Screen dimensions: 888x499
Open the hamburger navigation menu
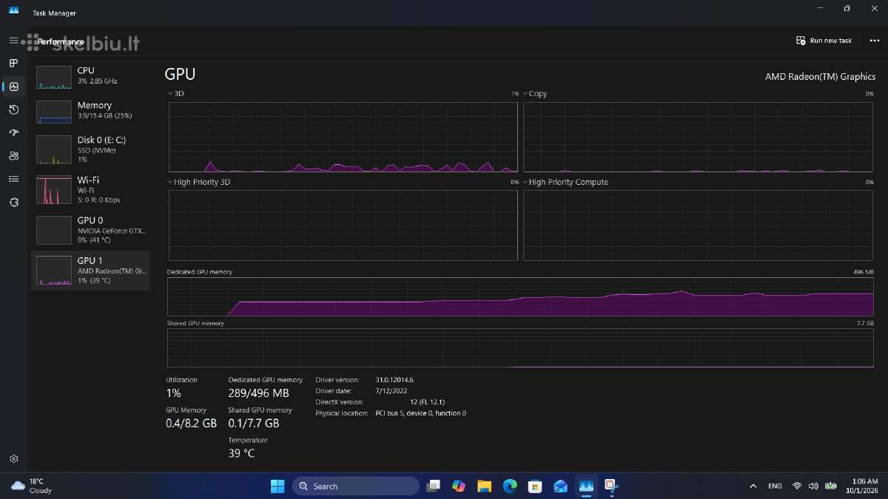13,40
